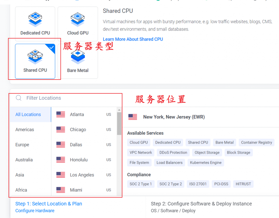Click the search magnifier in Filter Locations
Screen dimensions: 279x218
19,98
